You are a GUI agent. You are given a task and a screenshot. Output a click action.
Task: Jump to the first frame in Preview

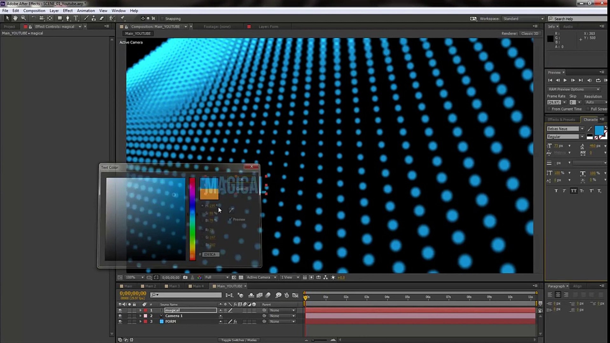pyautogui.click(x=550, y=80)
